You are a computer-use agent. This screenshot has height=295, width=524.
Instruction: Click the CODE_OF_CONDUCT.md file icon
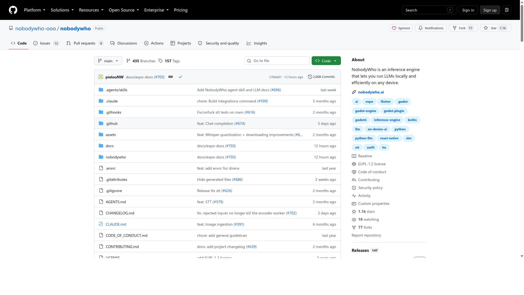coord(101,235)
